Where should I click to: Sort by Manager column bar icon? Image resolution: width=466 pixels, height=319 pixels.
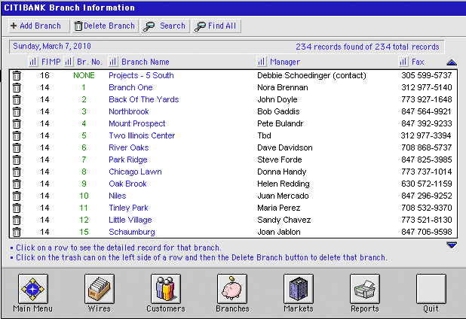(261, 62)
